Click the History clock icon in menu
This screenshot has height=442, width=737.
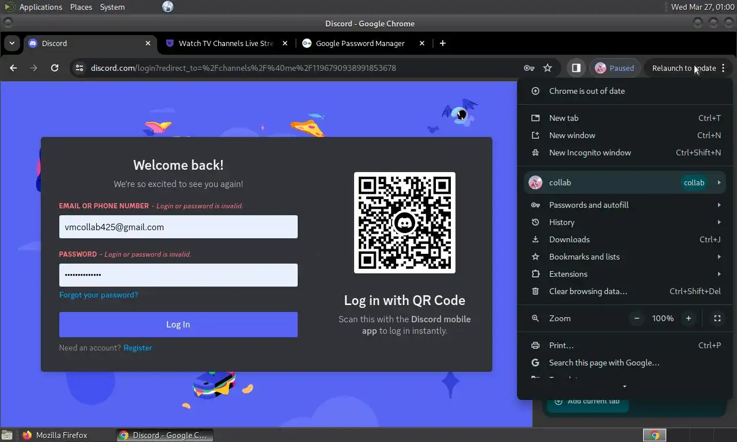[x=535, y=222]
